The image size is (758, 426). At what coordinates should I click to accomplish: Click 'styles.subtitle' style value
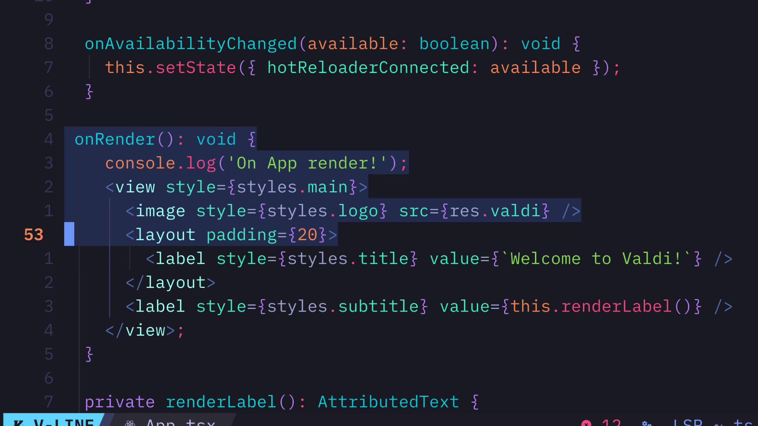[x=343, y=306]
